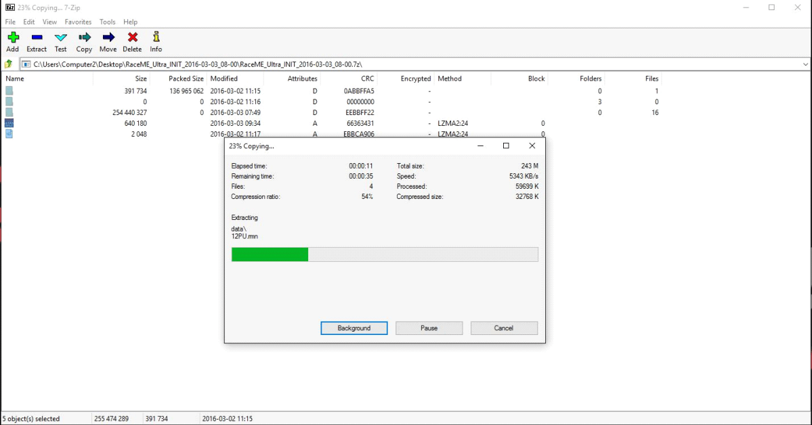Click the Move toolbar icon
Screen dimensions: 812x425
click(108, 41)
